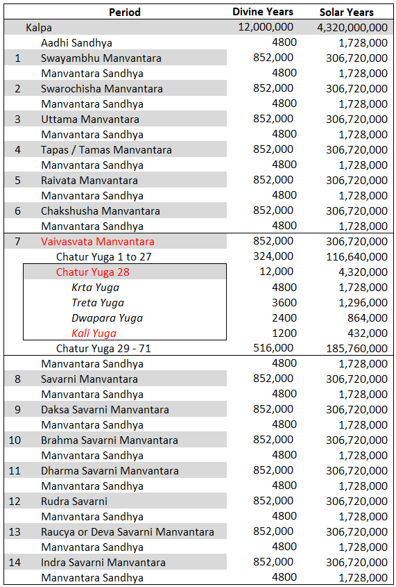Click the Solar Years column header

346,12
